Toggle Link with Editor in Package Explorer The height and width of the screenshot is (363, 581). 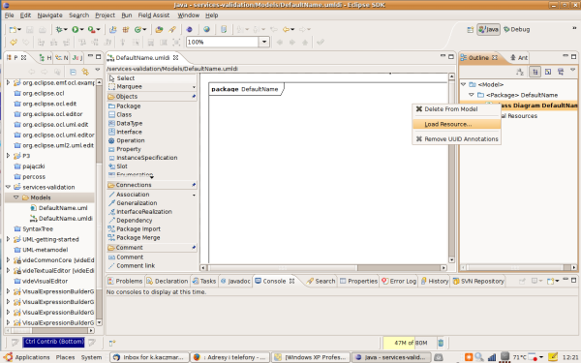point(85,72)
